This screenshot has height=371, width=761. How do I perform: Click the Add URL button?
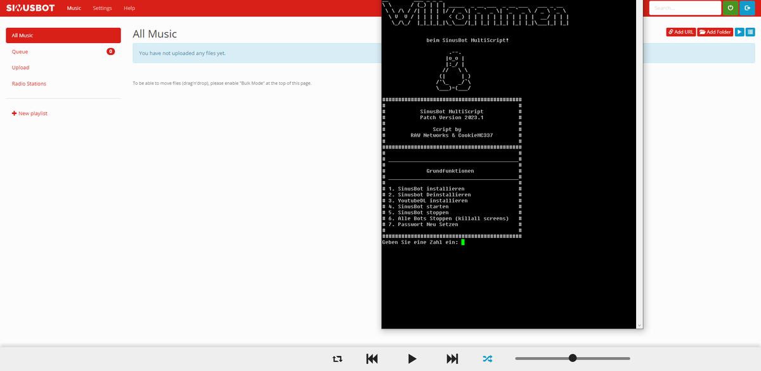pyautogui.click(x=681, y=32)
